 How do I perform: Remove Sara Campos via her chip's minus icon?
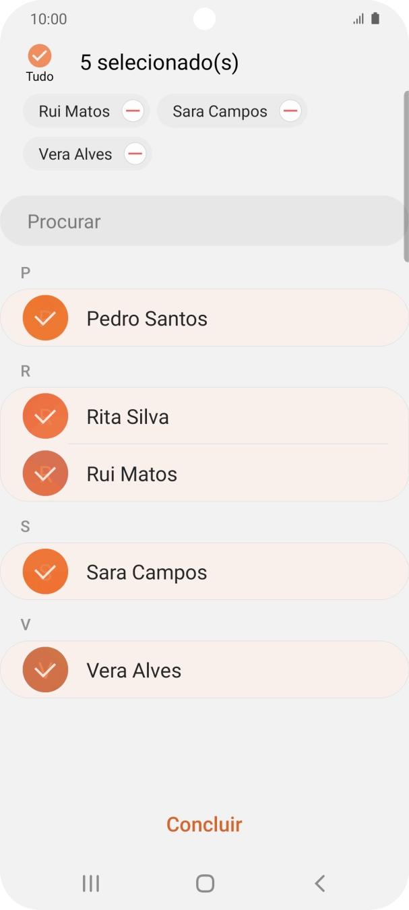pyautogui.click(x=290, y=111)
